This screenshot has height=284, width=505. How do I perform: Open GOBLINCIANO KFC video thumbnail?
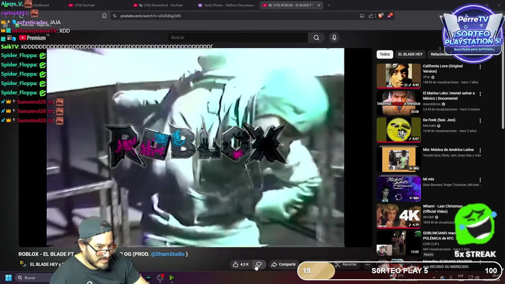pyautogui.click(x=398, y=243)
